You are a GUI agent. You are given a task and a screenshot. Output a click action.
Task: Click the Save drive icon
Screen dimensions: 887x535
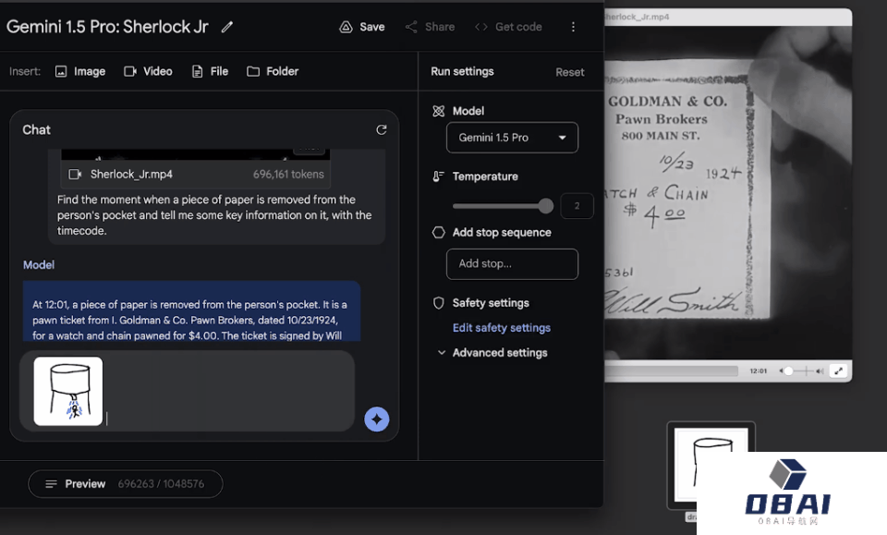(x=346, y=27)
